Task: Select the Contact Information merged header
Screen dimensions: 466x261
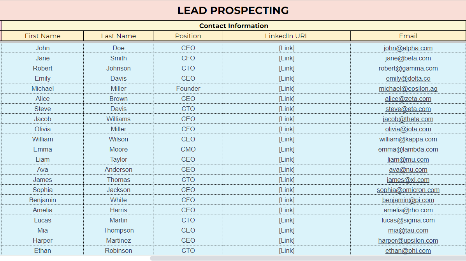Action: click(234, 26)
